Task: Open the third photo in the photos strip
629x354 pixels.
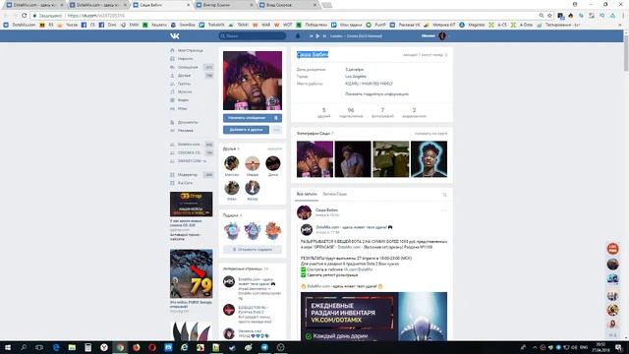Action: point(391,159)
